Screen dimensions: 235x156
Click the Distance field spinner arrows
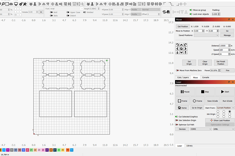pyautogui.click(x=229, y=46)
